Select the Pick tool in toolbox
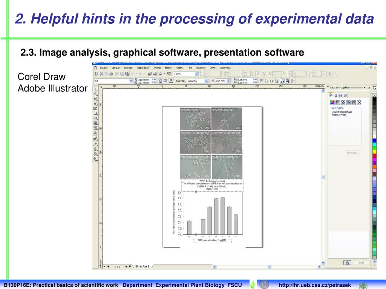This screenshot has width=386, height=289. coord(95,89)
